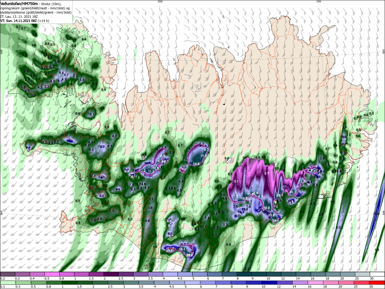
Task: Click the '20W' longitude label
Action: click(x=160, y=2)
